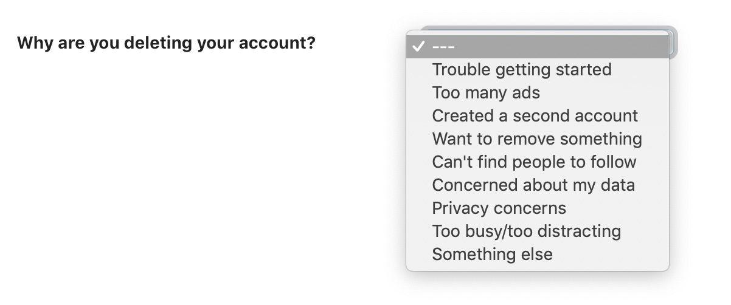This screenshot has width=731, height=305.
Task: Select 'Too many ads' option
Action: (485, 93)
